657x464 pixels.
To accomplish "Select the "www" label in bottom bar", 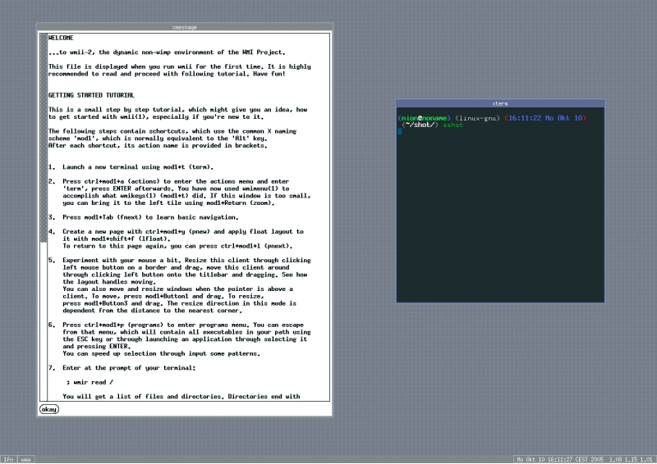I will [26, 459].
